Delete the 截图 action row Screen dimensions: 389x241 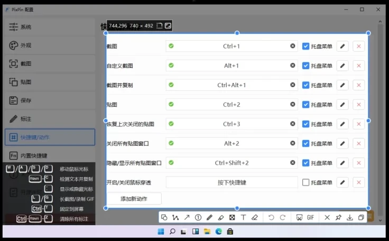[x=359, y=46]
